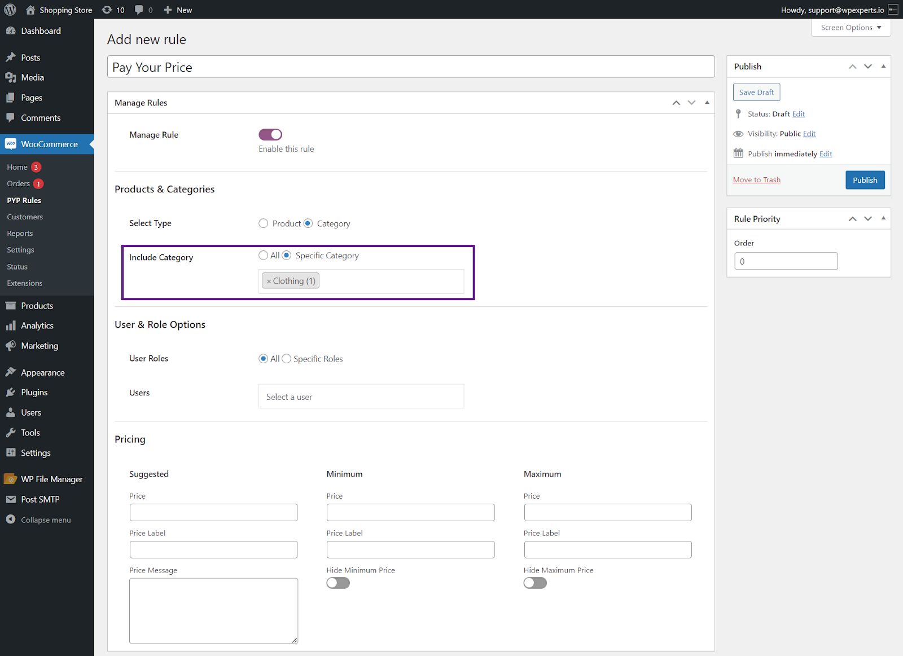Click the Suggested Price Message textarea

pos(213,611)
